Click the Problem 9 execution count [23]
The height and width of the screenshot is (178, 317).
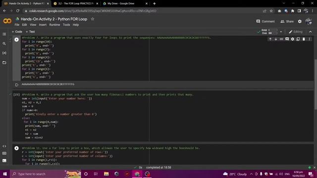point(16,94)
